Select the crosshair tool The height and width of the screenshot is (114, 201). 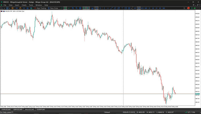point(100,8)
